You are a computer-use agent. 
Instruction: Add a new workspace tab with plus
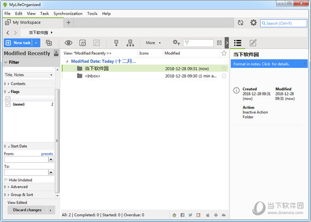68,23
